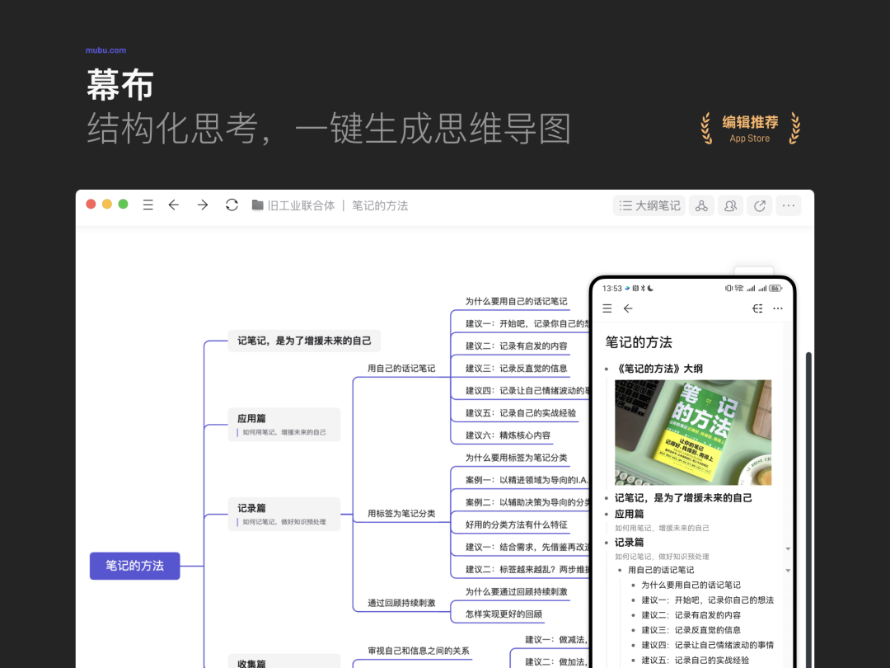Image resolution: width=890 pixels, height=668 pixels.
Task: Select the root node 笔记的方法 in mind map
Action: [134, 566]
